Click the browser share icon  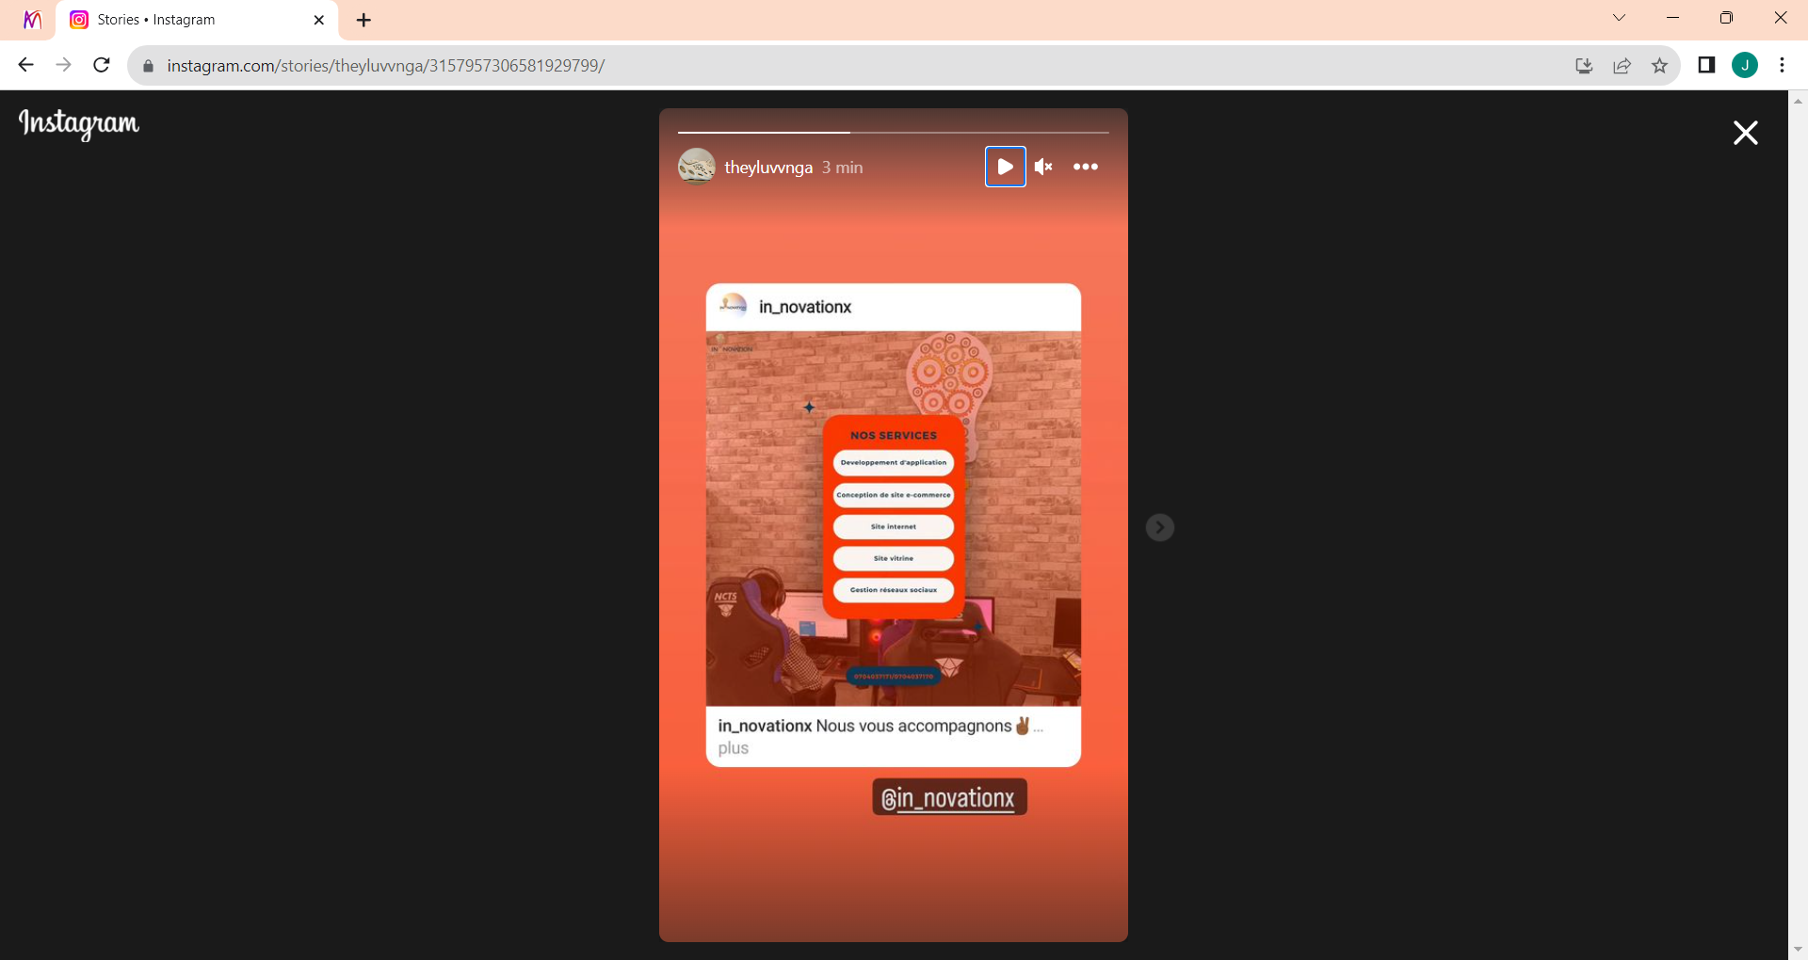click(1622, 65)
